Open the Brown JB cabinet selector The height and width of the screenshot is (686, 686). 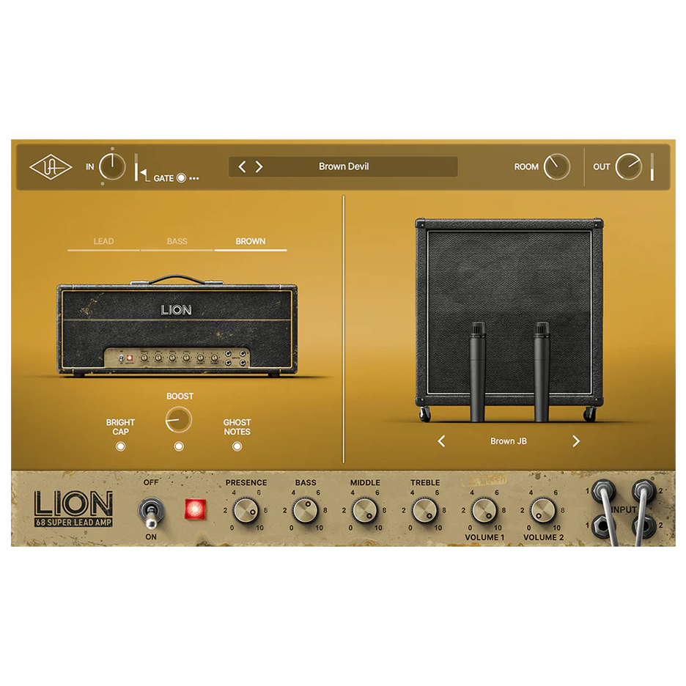click(x=509, y=441)
